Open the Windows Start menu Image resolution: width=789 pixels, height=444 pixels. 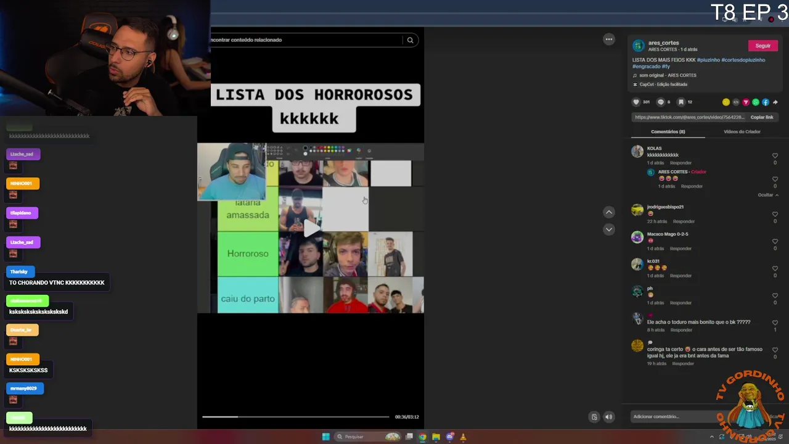[325, 437]
